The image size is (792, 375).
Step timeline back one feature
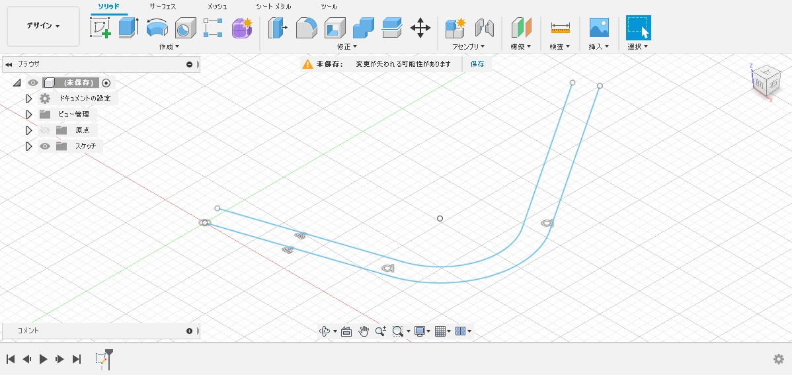(27, 359)
